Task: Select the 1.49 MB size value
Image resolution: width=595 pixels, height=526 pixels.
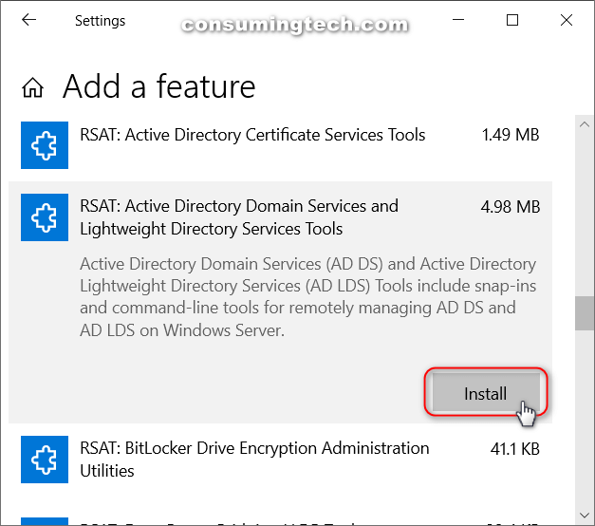Action: (511, 135)
